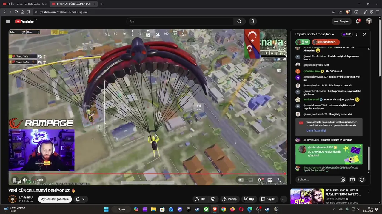The width and height of the screenshot is (382, 214).
Task: Open Brave Shields lion icon
Action: coord(348,12)
